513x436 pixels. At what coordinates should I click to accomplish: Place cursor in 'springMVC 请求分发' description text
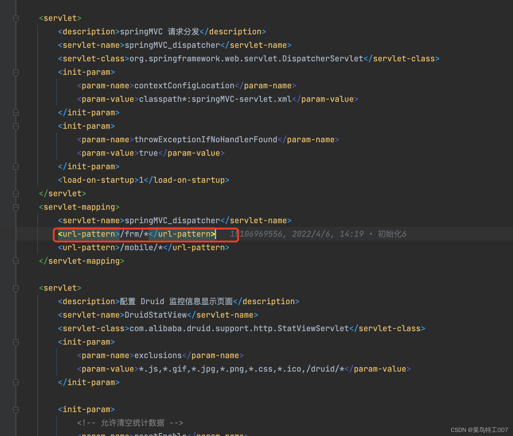[x=159, y=32]
